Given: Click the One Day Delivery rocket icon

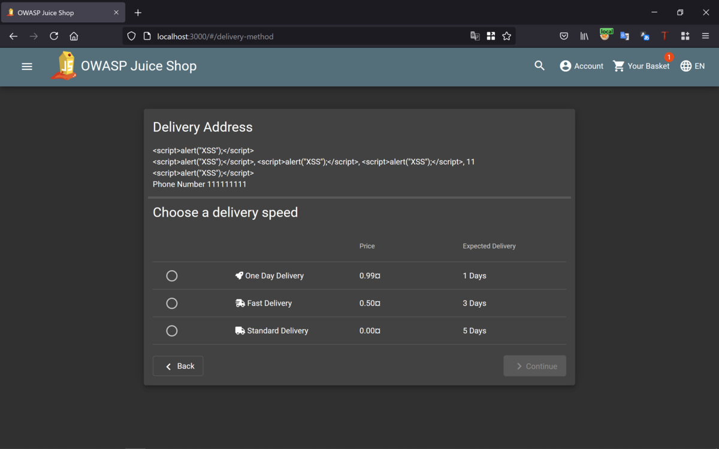Looking at the screenshot, I should [x=240, y=276].
